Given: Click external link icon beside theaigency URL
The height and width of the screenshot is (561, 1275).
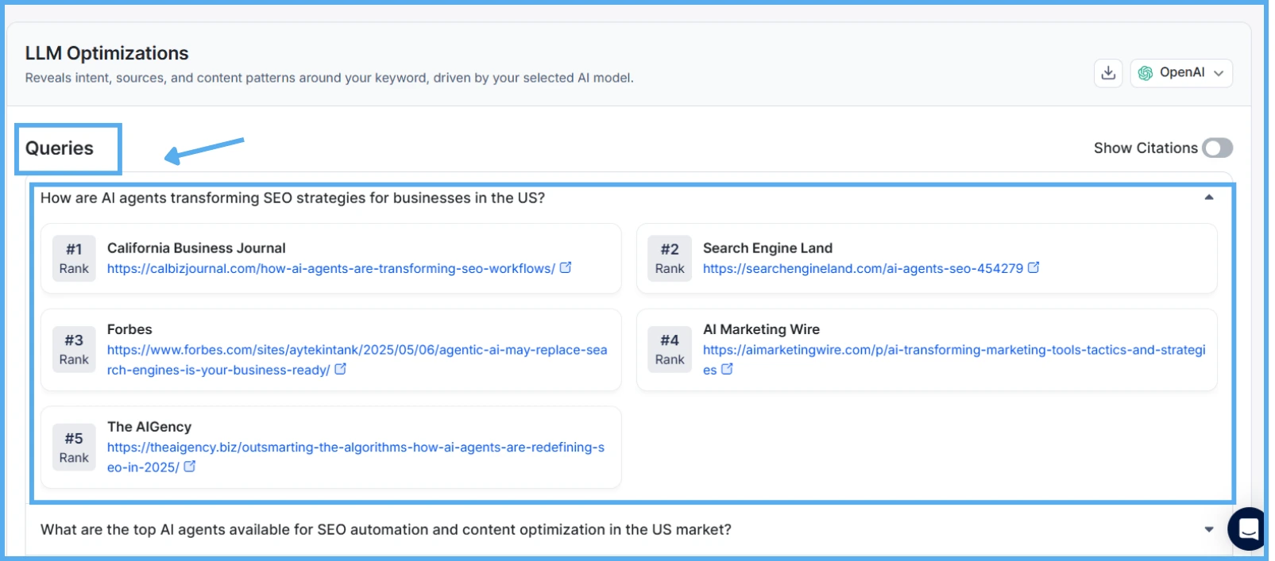Looking at the screenshot, I should pos(190,467).
